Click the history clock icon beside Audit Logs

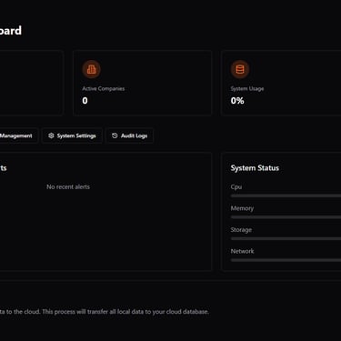pyautogui.click(x=115, y=135)
